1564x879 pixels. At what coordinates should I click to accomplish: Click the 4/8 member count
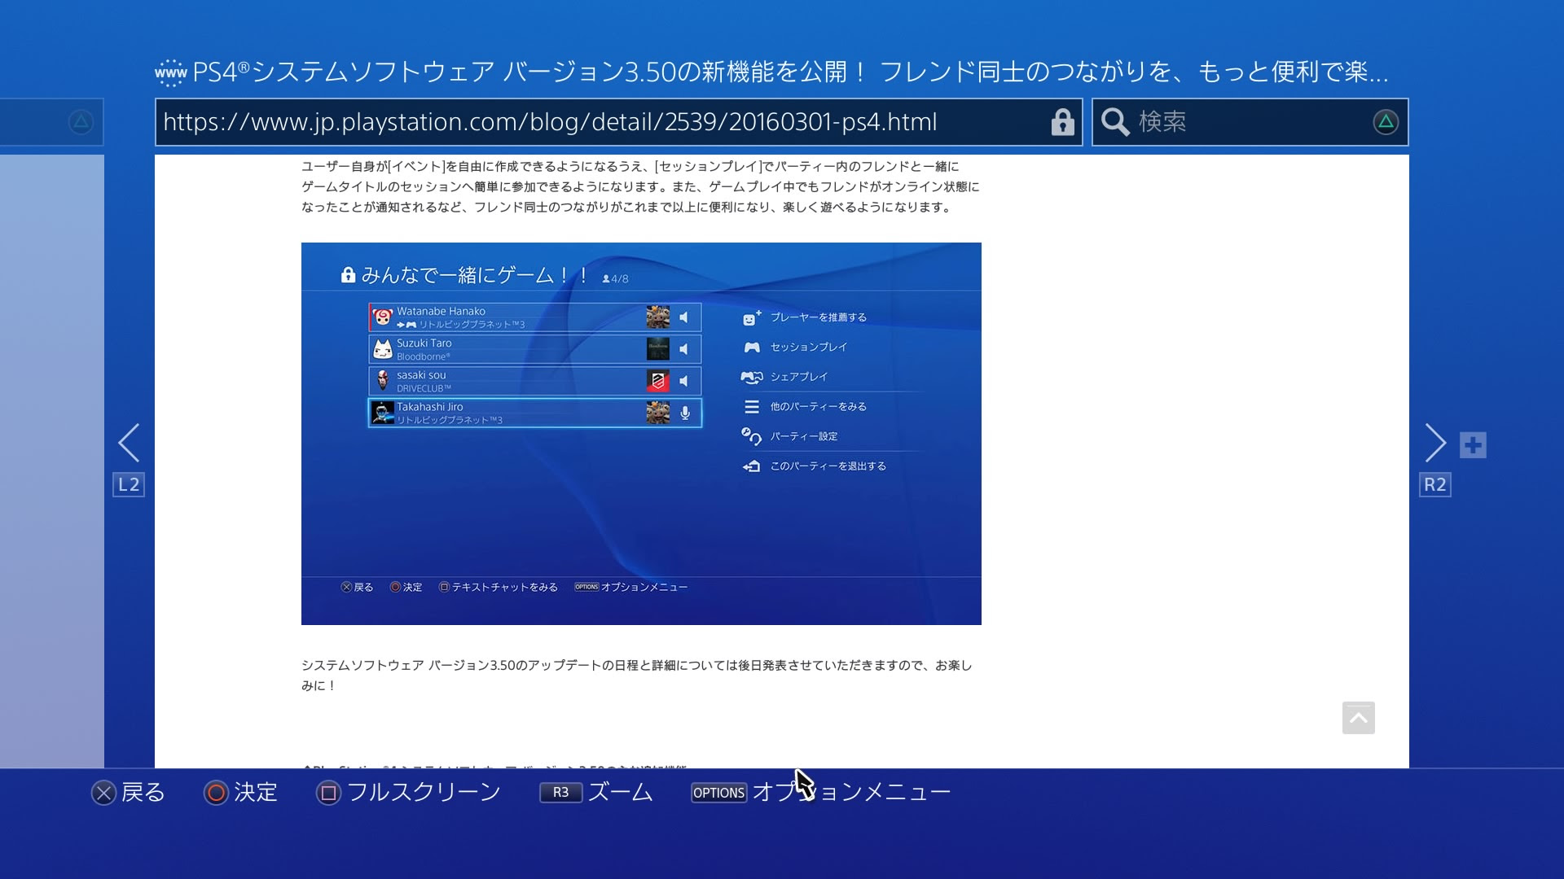click(x=615, y=278)
